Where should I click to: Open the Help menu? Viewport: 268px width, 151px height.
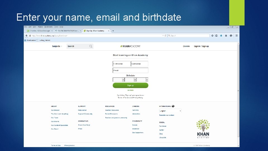61,27
